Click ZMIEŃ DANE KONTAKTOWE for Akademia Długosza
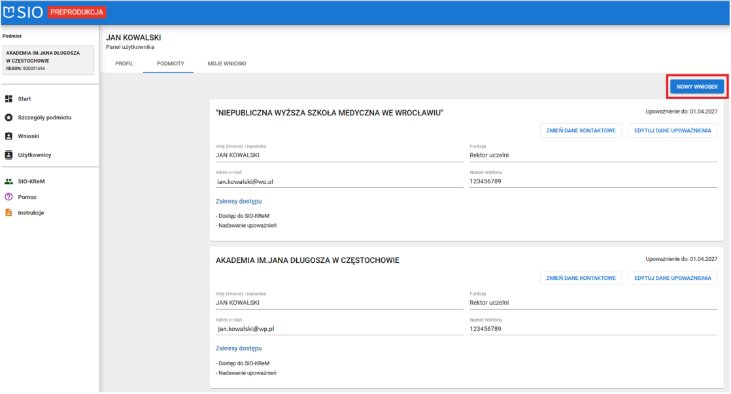Screen dimensions: 731x394 [581, 278]
